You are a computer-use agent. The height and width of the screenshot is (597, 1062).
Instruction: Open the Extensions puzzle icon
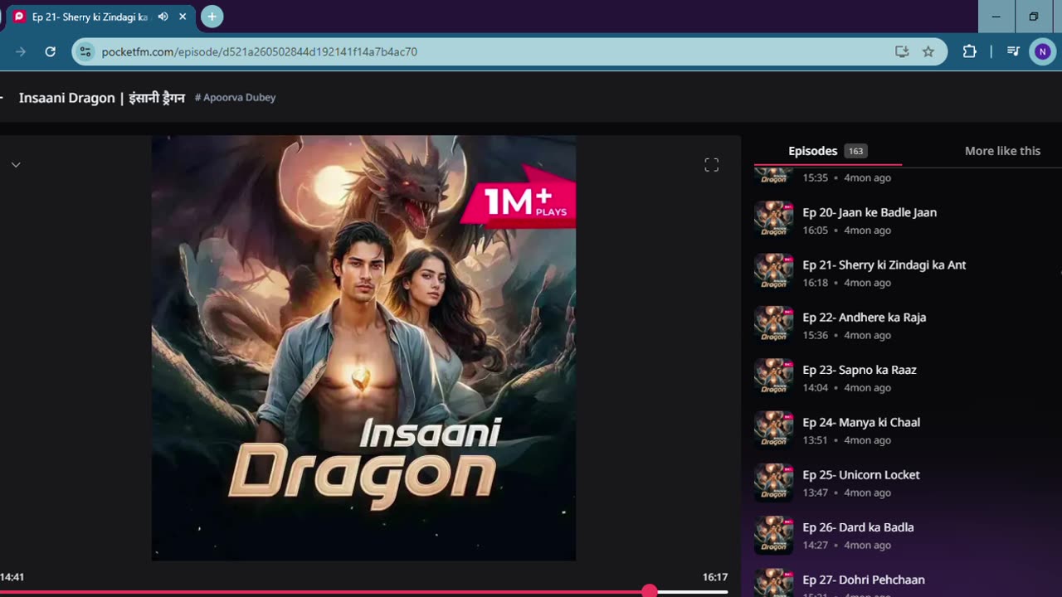(x=969, y=51)
